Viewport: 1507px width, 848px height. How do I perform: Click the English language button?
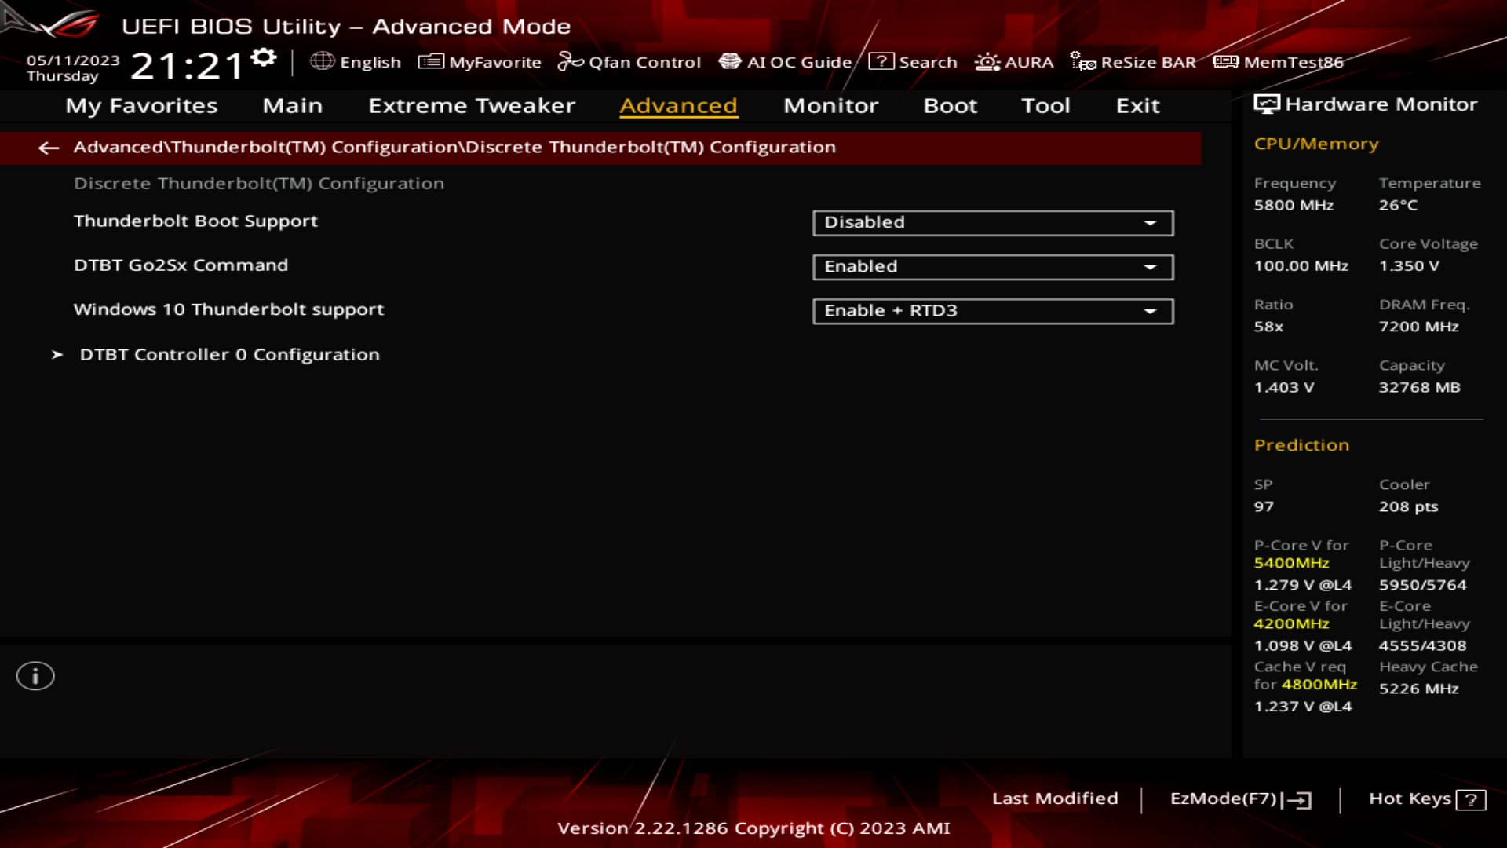(370, 62)
